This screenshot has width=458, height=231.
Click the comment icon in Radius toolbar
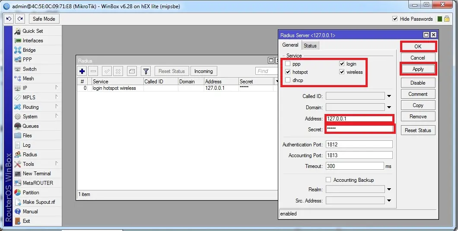point(132,71)
